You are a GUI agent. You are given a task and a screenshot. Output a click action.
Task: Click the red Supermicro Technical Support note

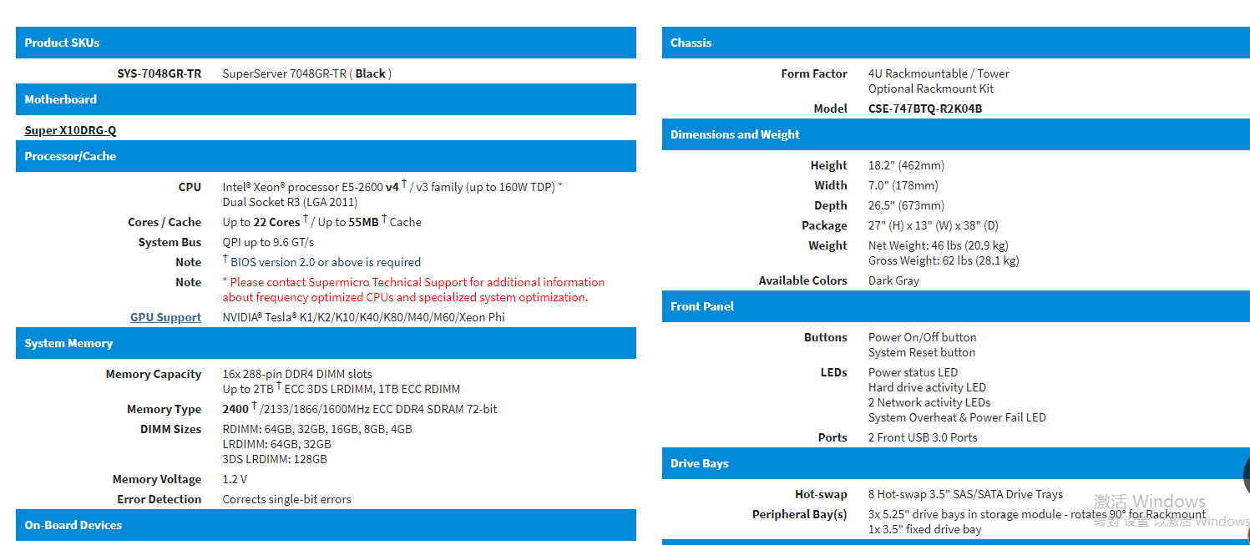pyautogui.click(x=413, y=290)
